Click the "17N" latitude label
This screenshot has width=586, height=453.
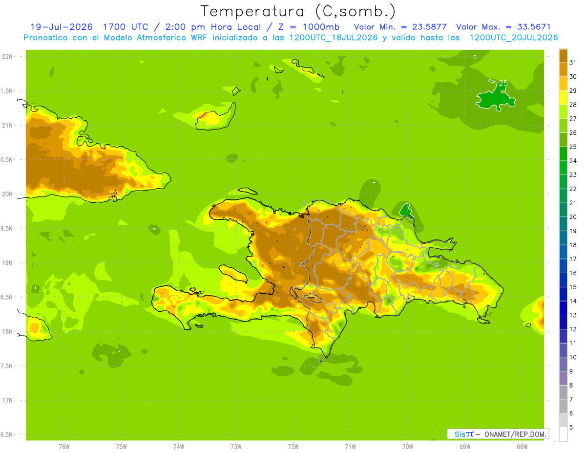pos(8,400)
